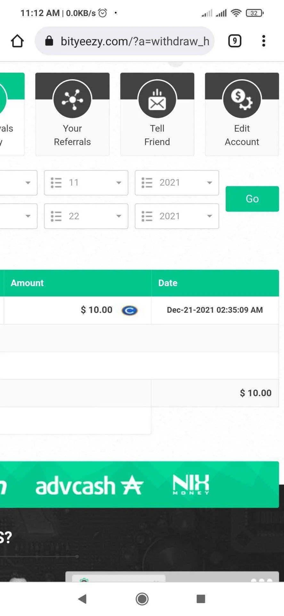This screenshot has height=616, width=284.
Task: Open the start year dropdown showing 2021
Action: [177, 183]
